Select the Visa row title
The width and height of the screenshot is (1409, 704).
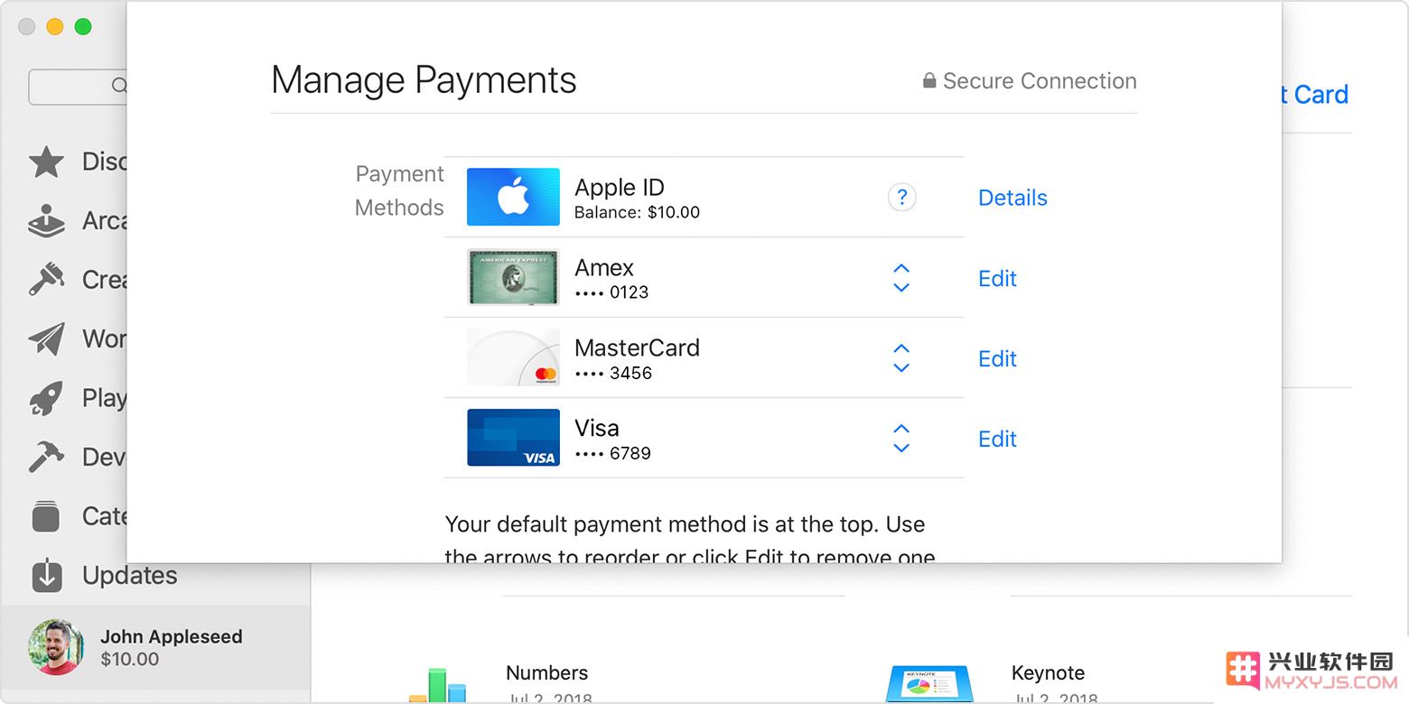[597, 428]
